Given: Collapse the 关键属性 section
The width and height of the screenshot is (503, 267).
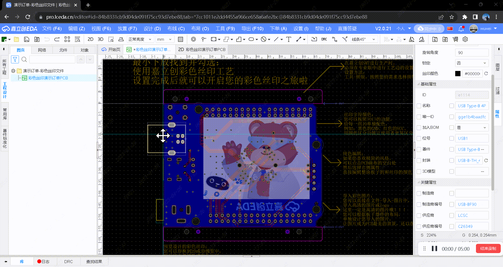Looking at the screenshot, I should coord(418,182).
